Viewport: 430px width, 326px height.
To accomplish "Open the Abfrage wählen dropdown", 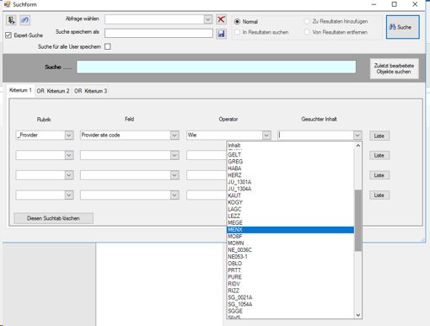I will tap(208, 19).
